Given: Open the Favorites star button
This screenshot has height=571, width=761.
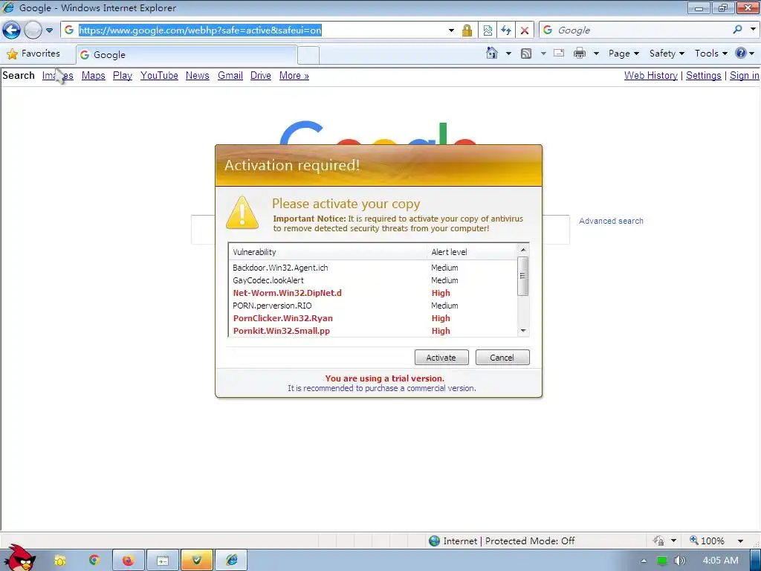Looking at the screenshot, I should 33,54.
